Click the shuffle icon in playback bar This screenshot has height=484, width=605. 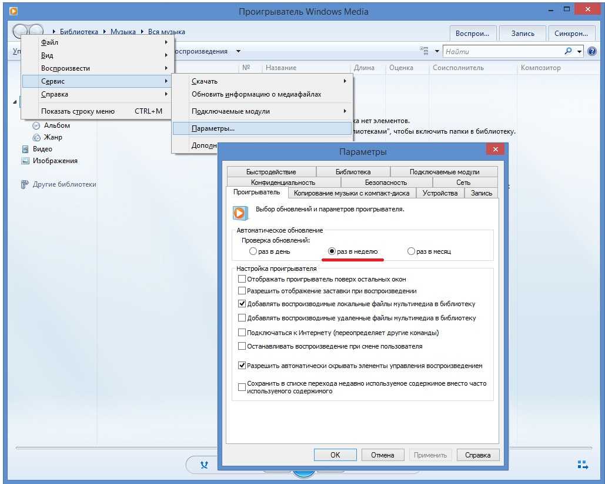click(204, 465)
